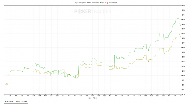Click the "$50" y-axis label
The width and height of the screenshot is (192, 107).
click(x=183, y=38)
